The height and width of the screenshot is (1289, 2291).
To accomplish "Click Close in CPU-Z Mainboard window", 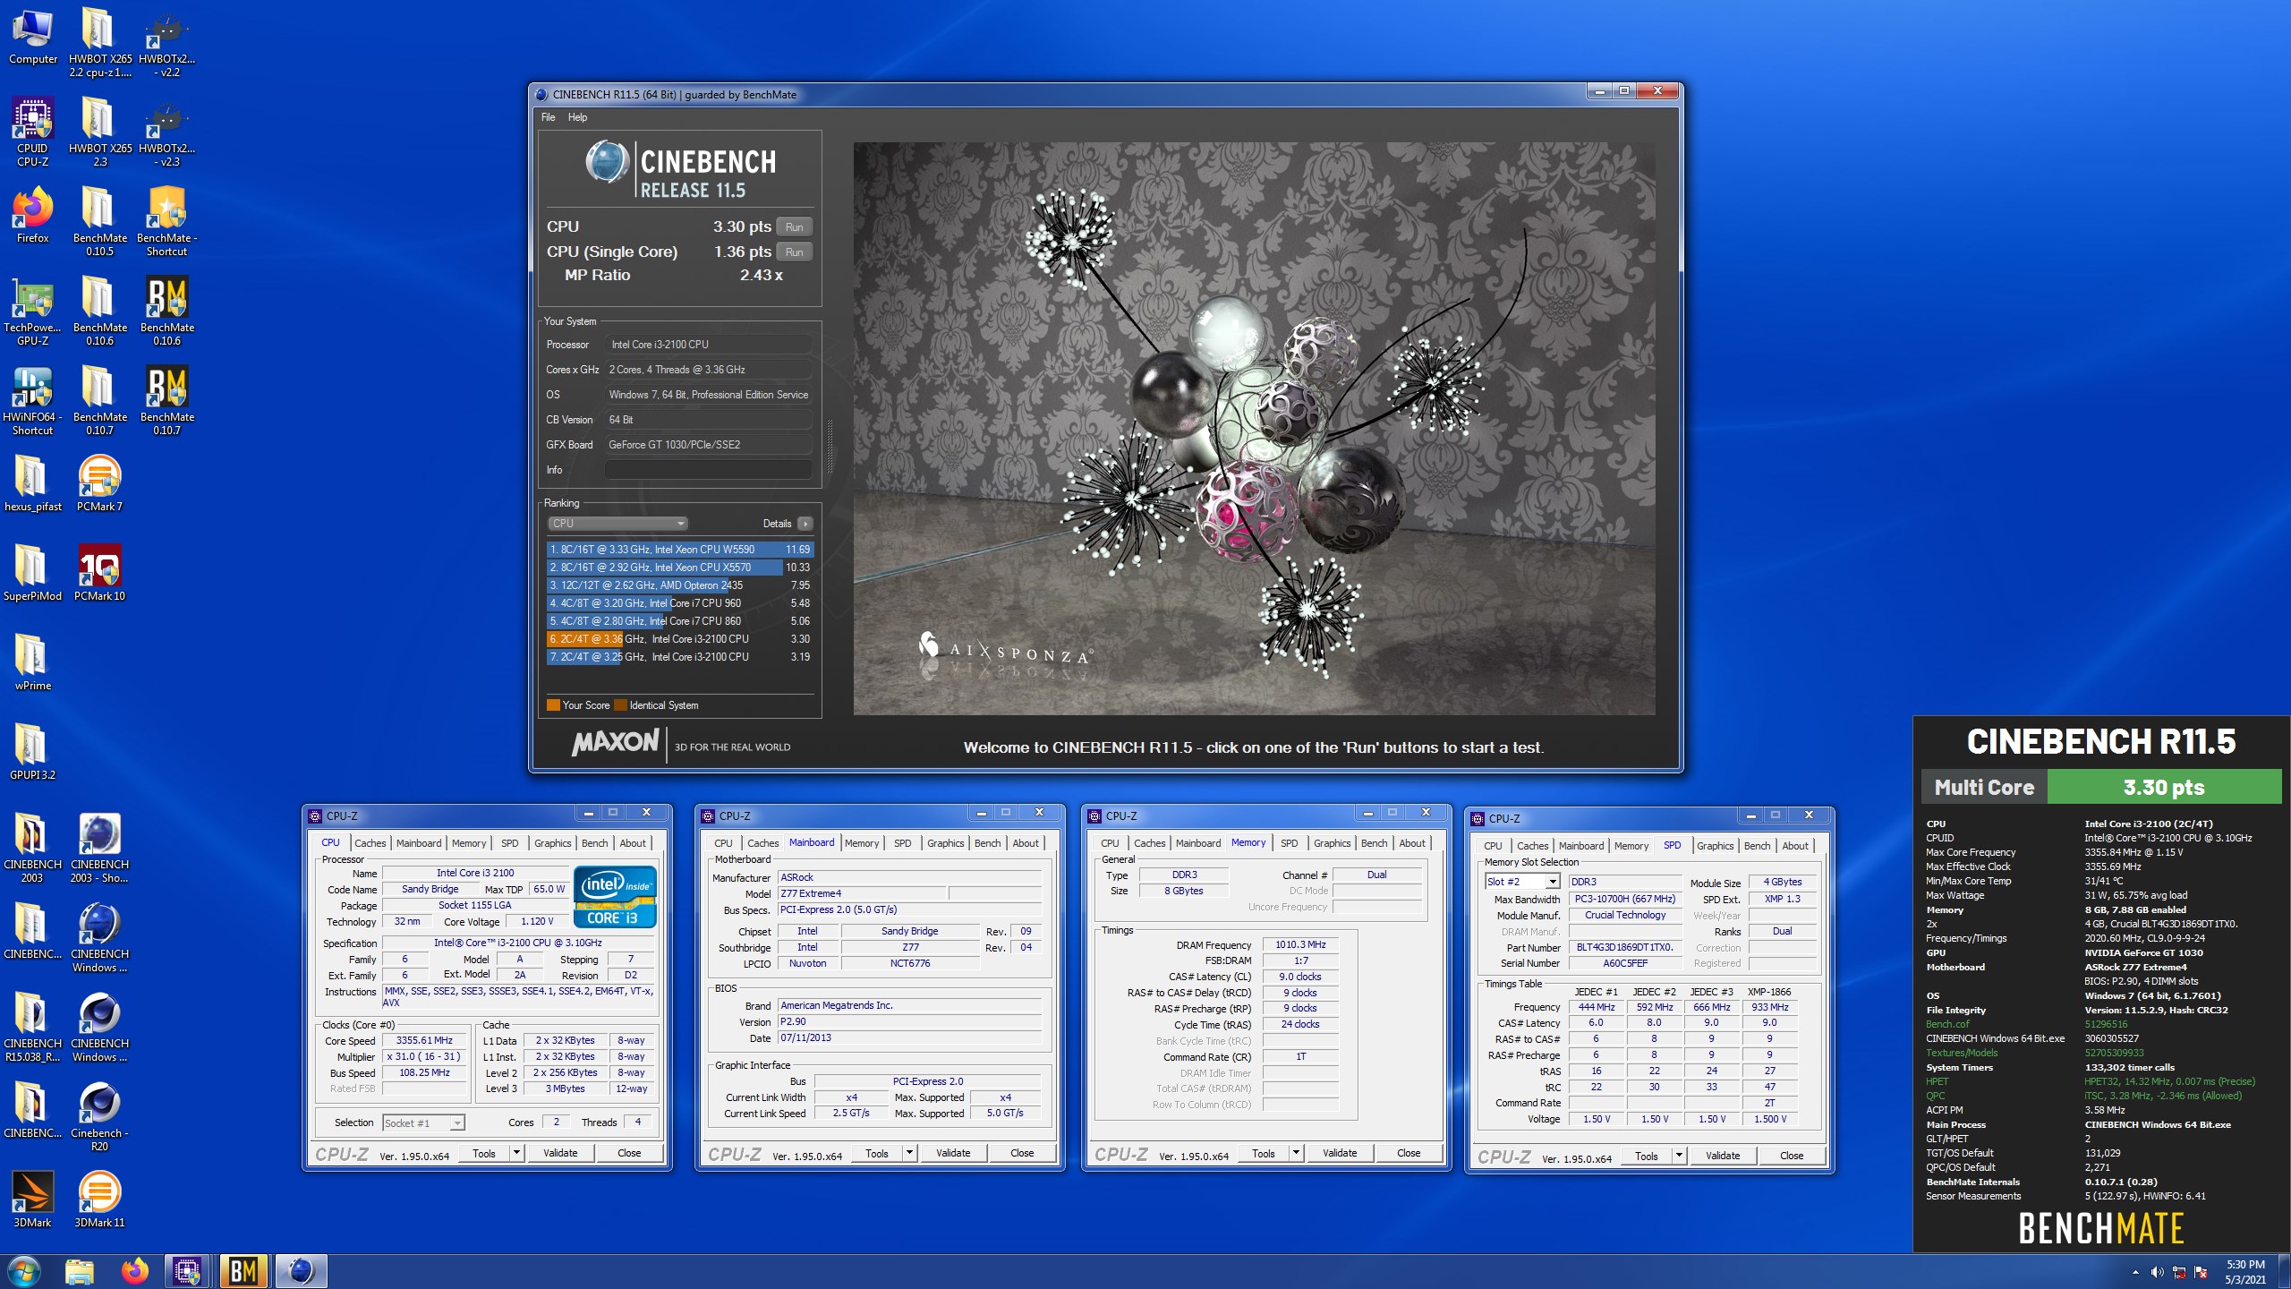I will (x=1022, y=1153).
